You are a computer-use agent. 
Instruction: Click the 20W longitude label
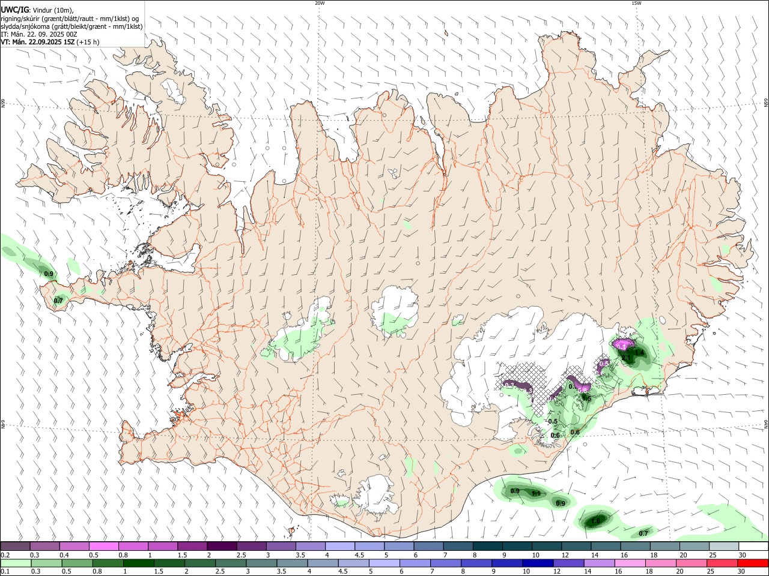pos(320,3)
